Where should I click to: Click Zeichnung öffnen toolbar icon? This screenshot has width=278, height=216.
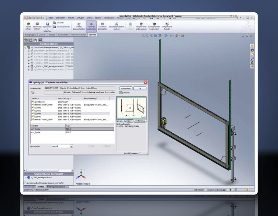click(x=37, y=26)
